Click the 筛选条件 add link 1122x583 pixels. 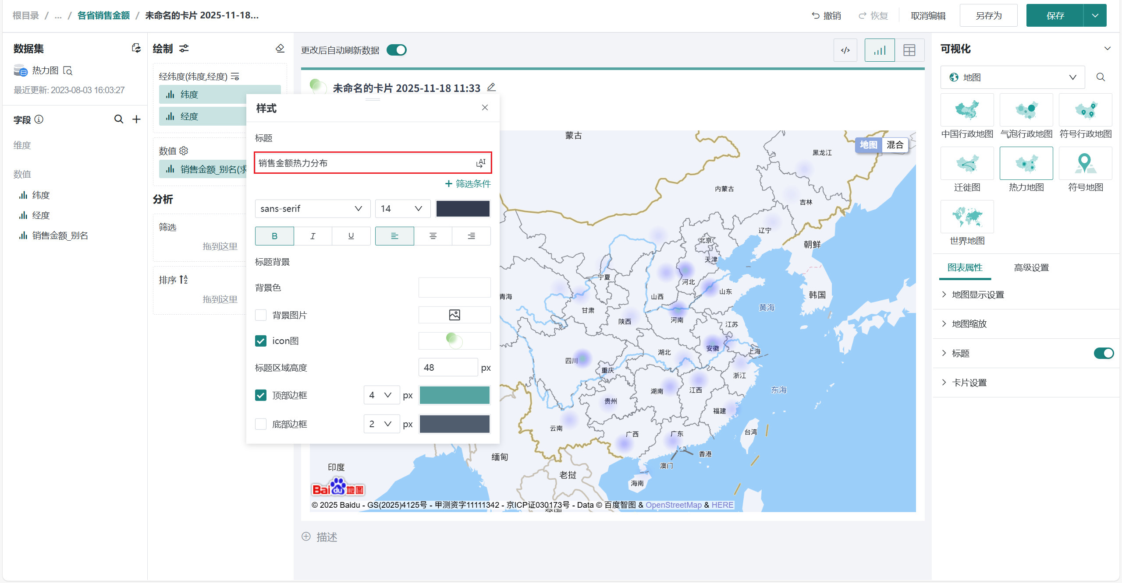468,184
